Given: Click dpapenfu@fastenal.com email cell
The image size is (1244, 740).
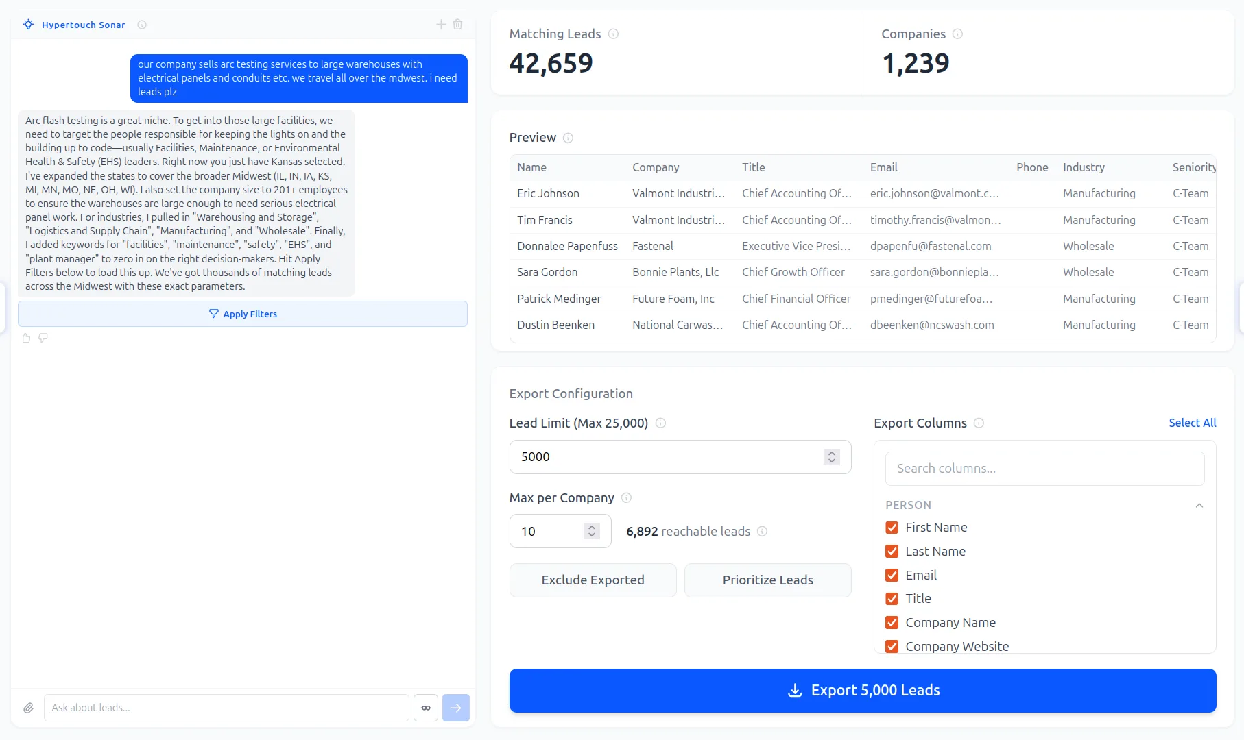Looking at the screenshot, I should [931, 246].
